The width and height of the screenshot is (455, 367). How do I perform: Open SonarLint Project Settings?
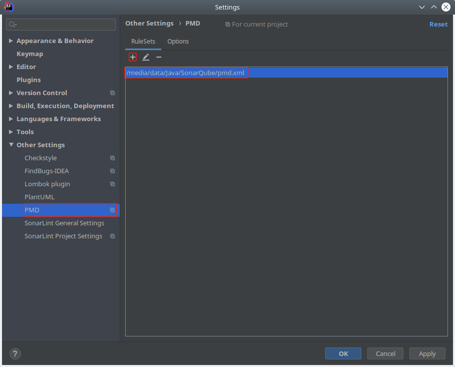click(63, 236)
